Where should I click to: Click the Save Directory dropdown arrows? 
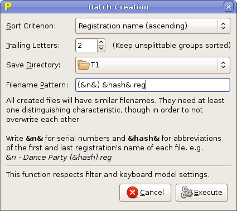tap(223, 65)
